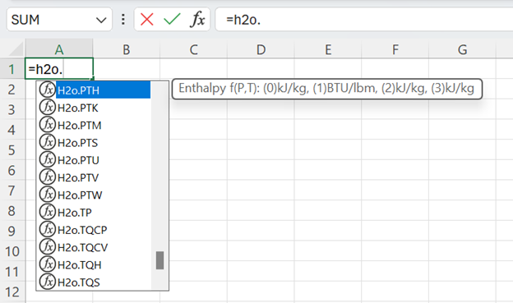Click the fx icon beside H2o.PTH

[x=48, y=90]
